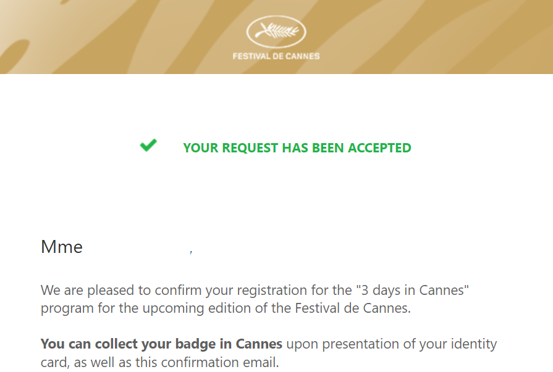Click the "YOUR REQUEST HAS BEEN ACCEPTED" heading

[297, 148]
